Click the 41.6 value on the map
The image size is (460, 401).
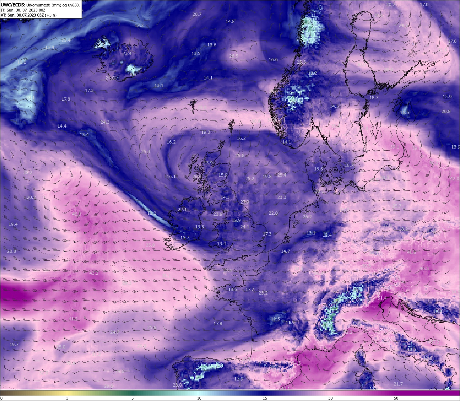411,252
